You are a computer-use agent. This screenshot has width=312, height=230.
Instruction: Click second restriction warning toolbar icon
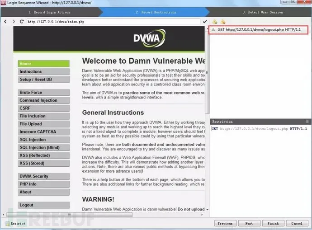(x=223, y=22)
